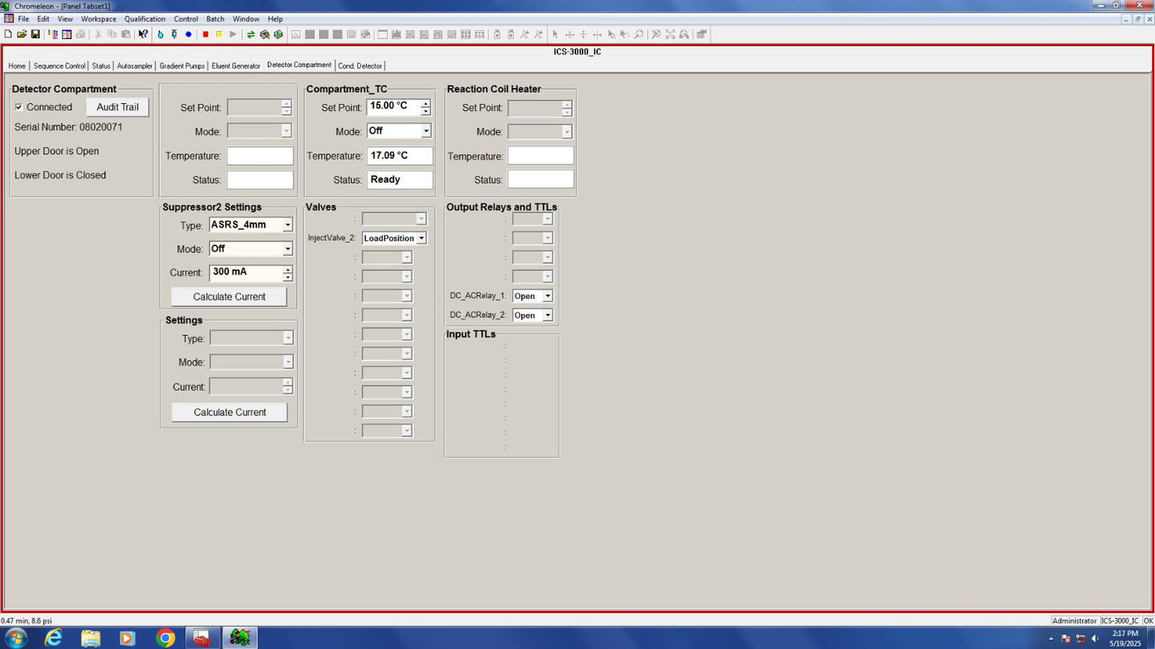Open the InjectValve_2 position dropdown

point(421,238)
